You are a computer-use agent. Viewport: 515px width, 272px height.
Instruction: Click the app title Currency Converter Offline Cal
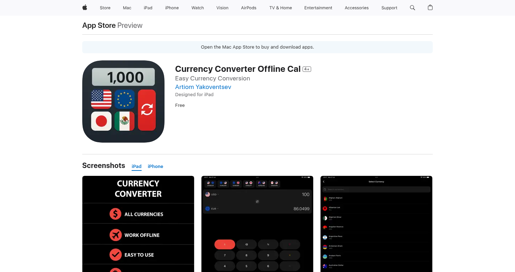pos(238,69)
